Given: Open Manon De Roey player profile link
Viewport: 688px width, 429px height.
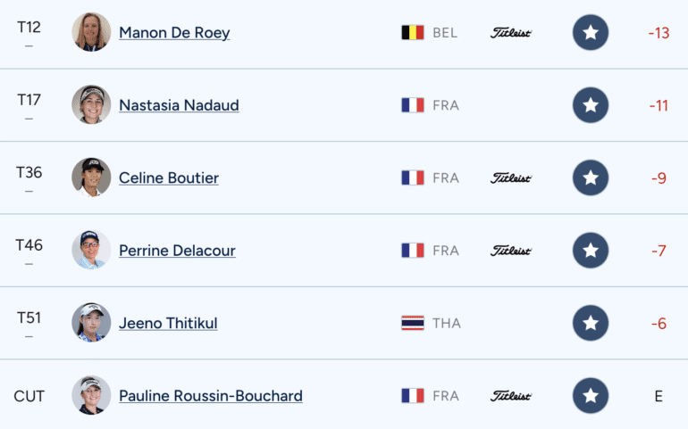Looking at the screenshot, I should pyautogui.click(x=174, y=33).
